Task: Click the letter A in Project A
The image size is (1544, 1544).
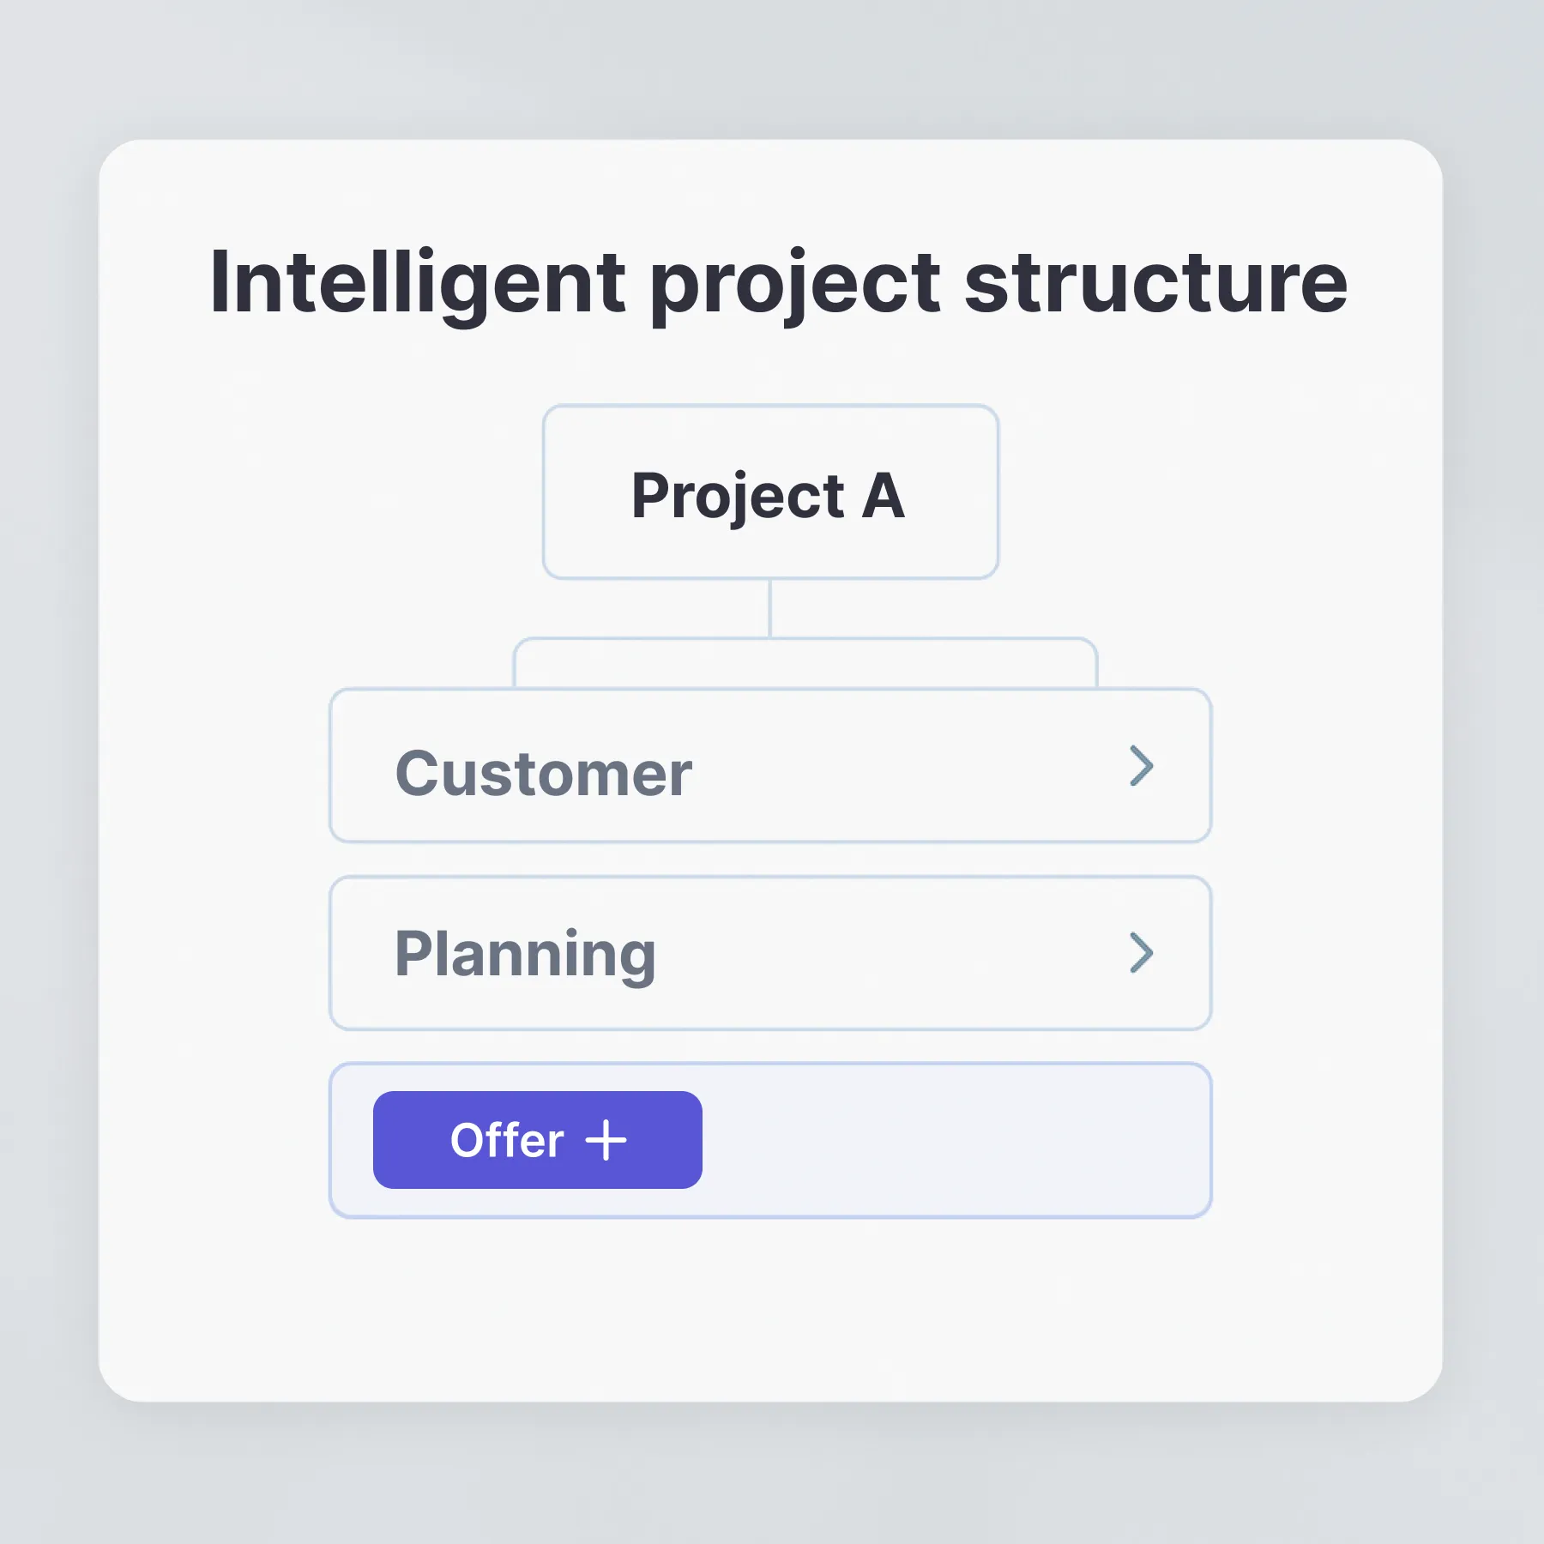Action: [x=883, y=496]
